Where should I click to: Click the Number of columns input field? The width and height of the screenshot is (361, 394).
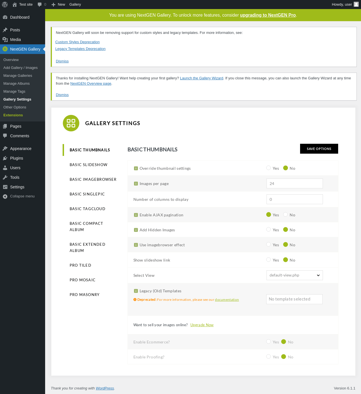[x=294, y=199]
